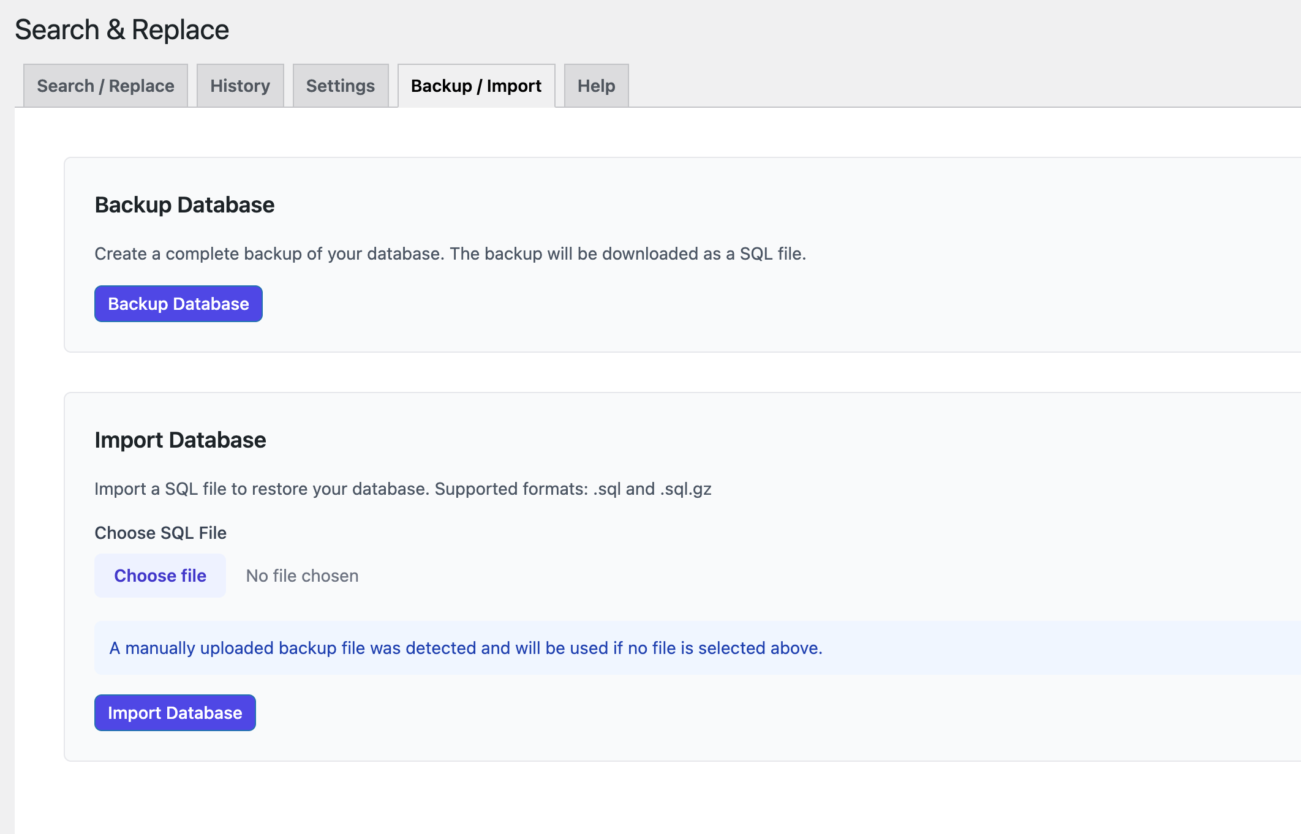Click the Import Database button
Image resolution: width=1301 pixels, height=834 pixels.
(175, 712)
